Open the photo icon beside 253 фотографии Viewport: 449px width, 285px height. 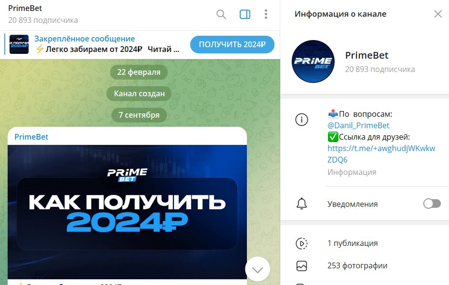point(302,266)
